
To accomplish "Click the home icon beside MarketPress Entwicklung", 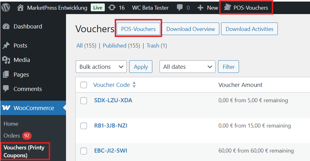I will pos(20,8).
